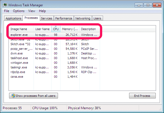Click CPU column sort arrow indicator
Viewport: 164px width, 113px height.
click(56, 27)
